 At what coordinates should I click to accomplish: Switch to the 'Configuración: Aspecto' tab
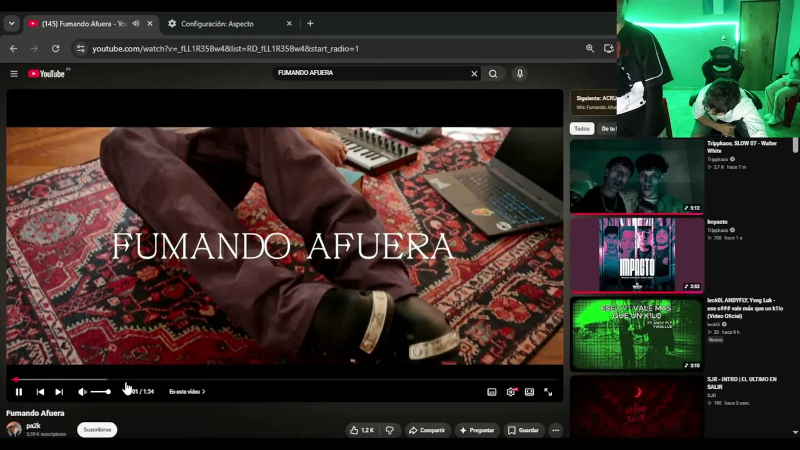click(217, 24)
